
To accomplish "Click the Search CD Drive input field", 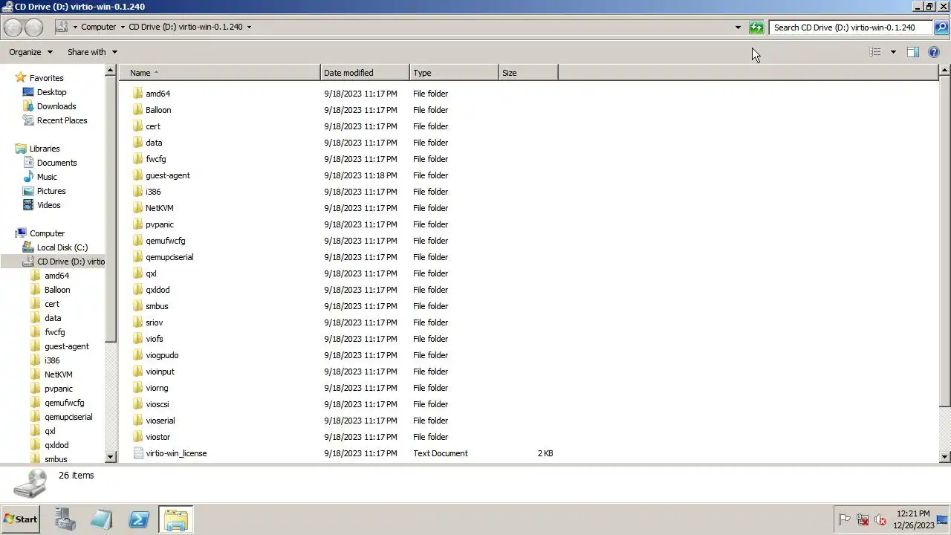I will tap(850, 27).
